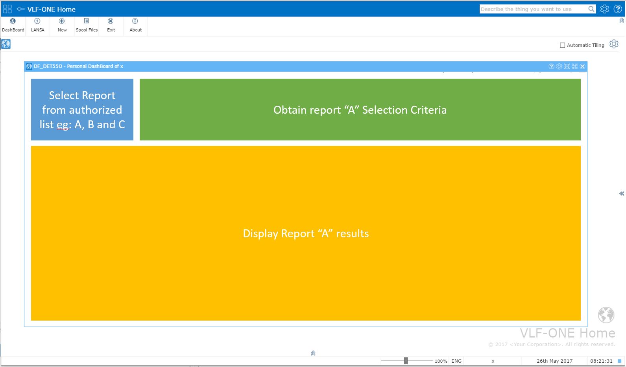Open settings gear in top title bar
This screenshot has height=367, width=626.
(605, 9)
